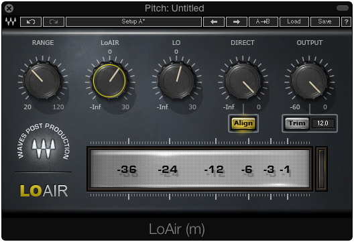354x242 pixels.
Task: Open the Setup A preset menu
Action: 133,22
